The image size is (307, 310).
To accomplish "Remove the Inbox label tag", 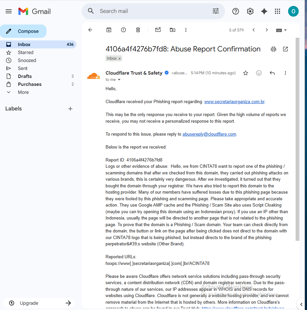I will [119, 59].
